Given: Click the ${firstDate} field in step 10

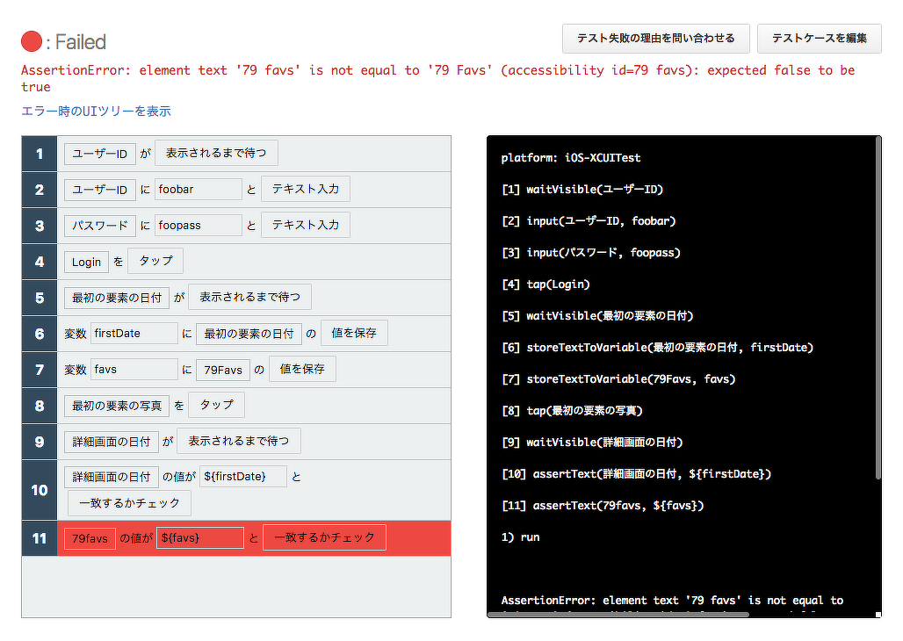Looking at the screenshot, I should point(242,477).
